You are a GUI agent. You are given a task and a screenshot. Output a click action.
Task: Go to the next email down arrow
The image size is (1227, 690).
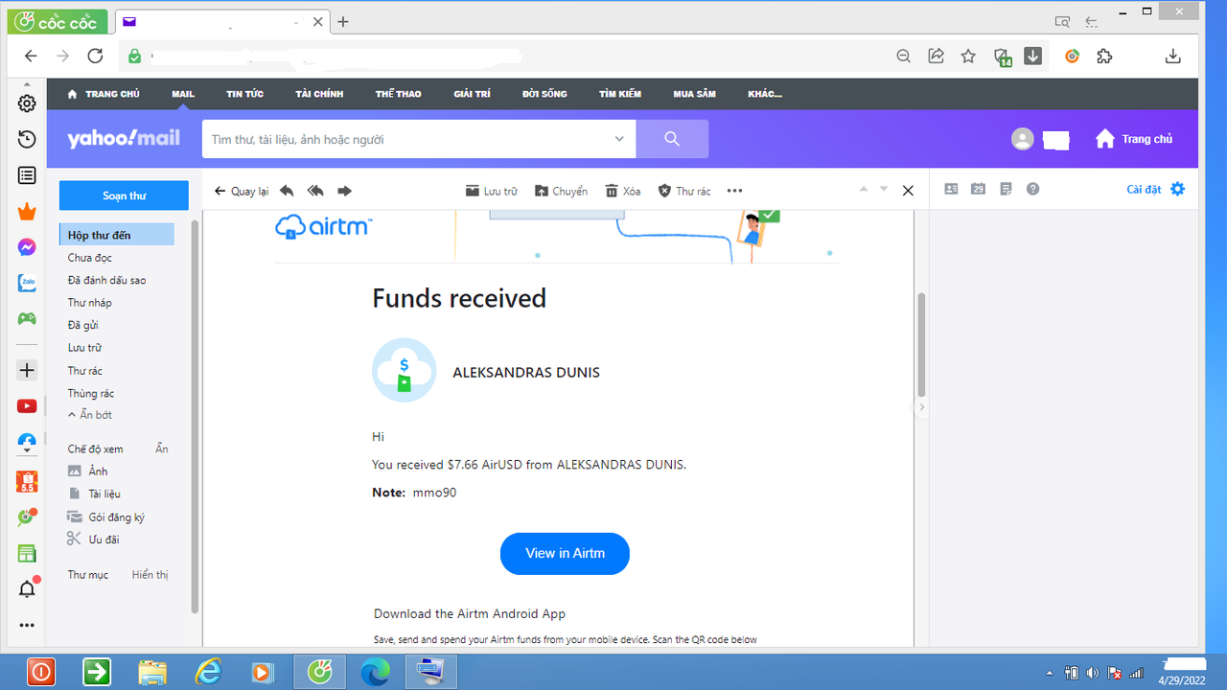point(884,189)
